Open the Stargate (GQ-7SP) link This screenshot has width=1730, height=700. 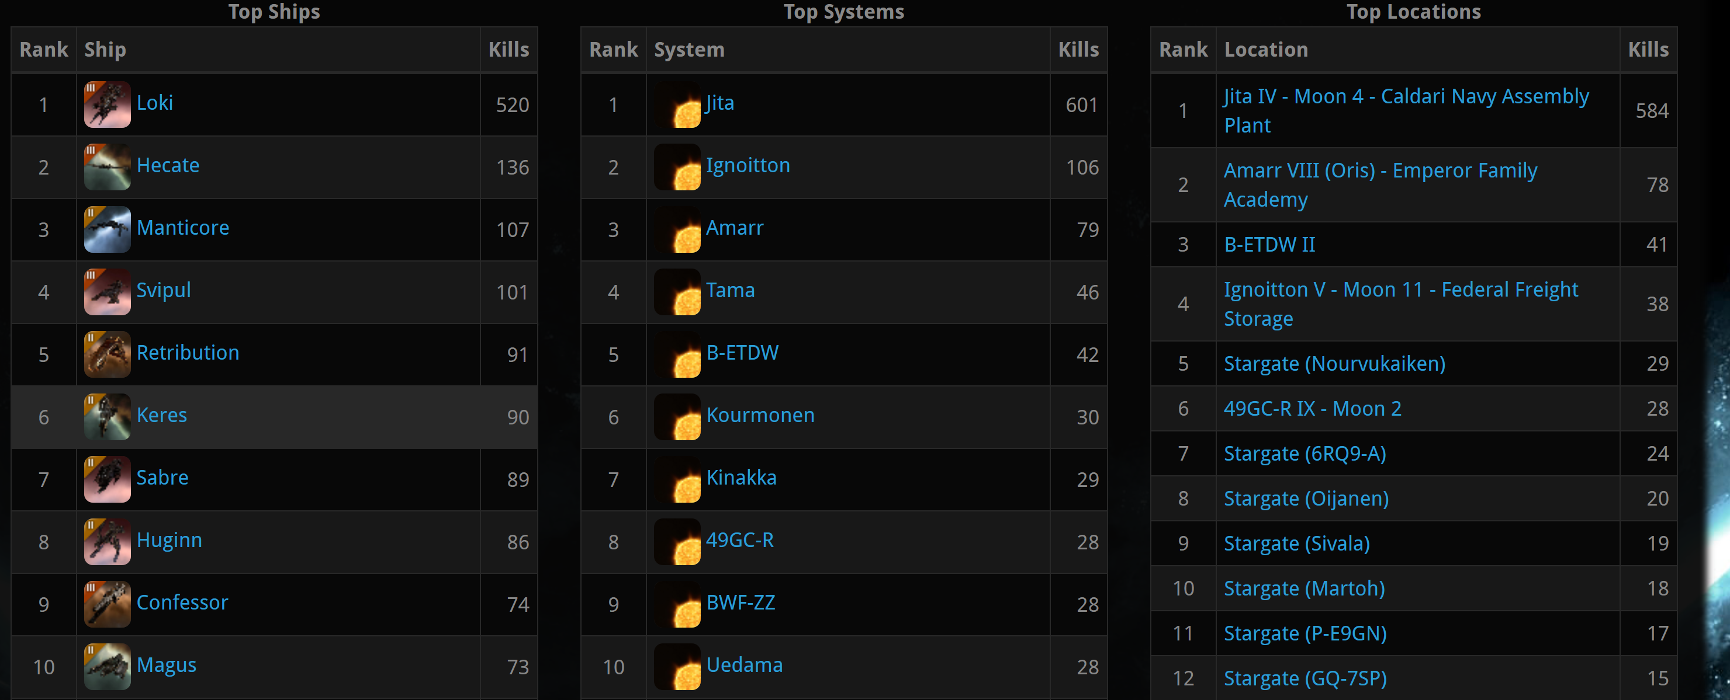point(1305,678)
